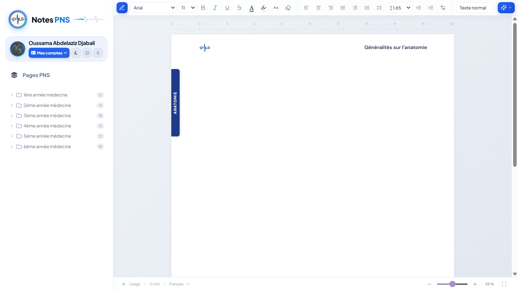Image resolution: width=518 pixels, height=291 pixels.
Task: Increase paragraph indent
Action: pos(431,8)
